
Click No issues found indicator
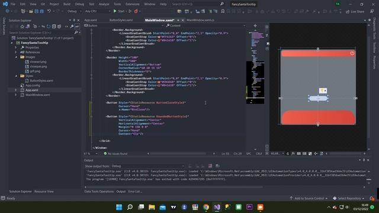pyautogui.click(x=115, y=154)
